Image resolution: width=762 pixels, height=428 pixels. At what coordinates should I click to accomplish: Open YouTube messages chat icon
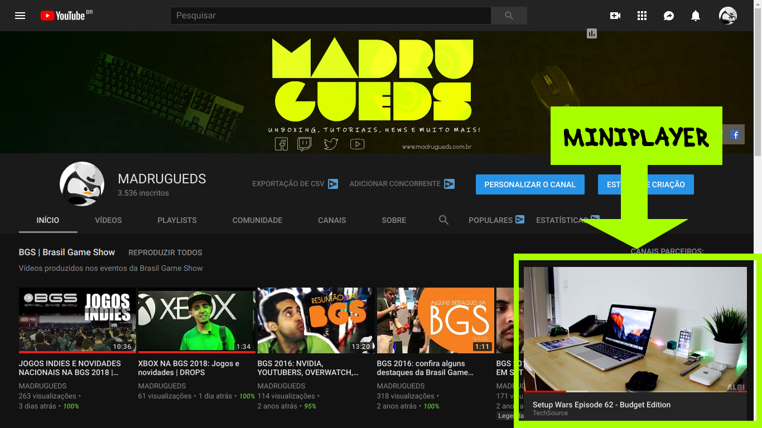(x=668, y=15)
